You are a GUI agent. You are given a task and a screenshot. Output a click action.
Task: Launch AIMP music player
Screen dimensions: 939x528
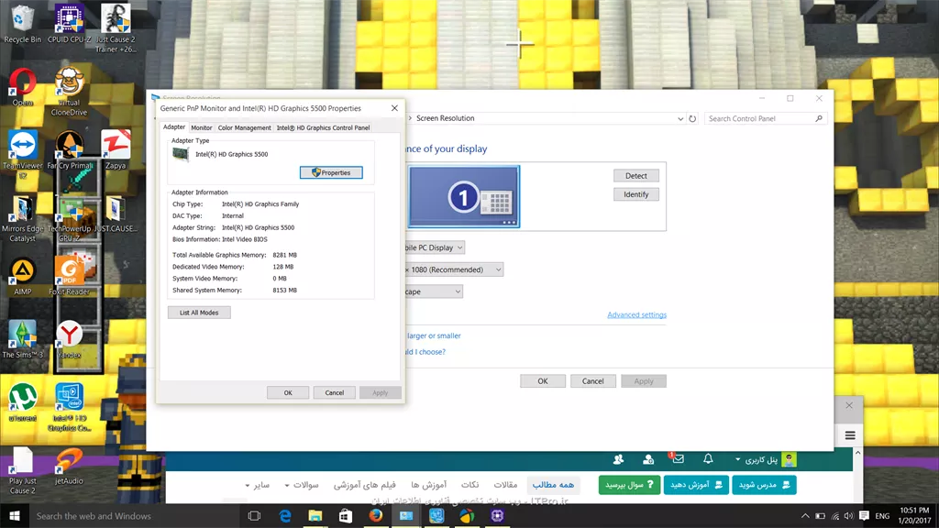click(22, 277)
